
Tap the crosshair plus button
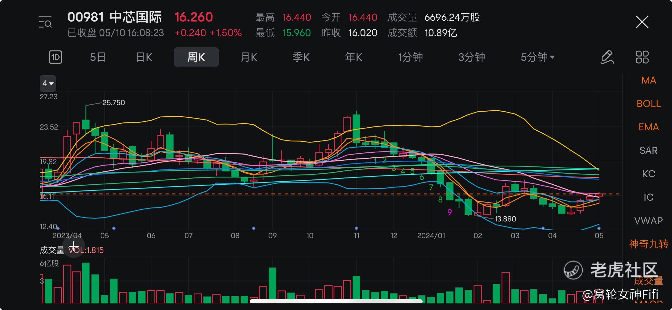tap(73, 246)
